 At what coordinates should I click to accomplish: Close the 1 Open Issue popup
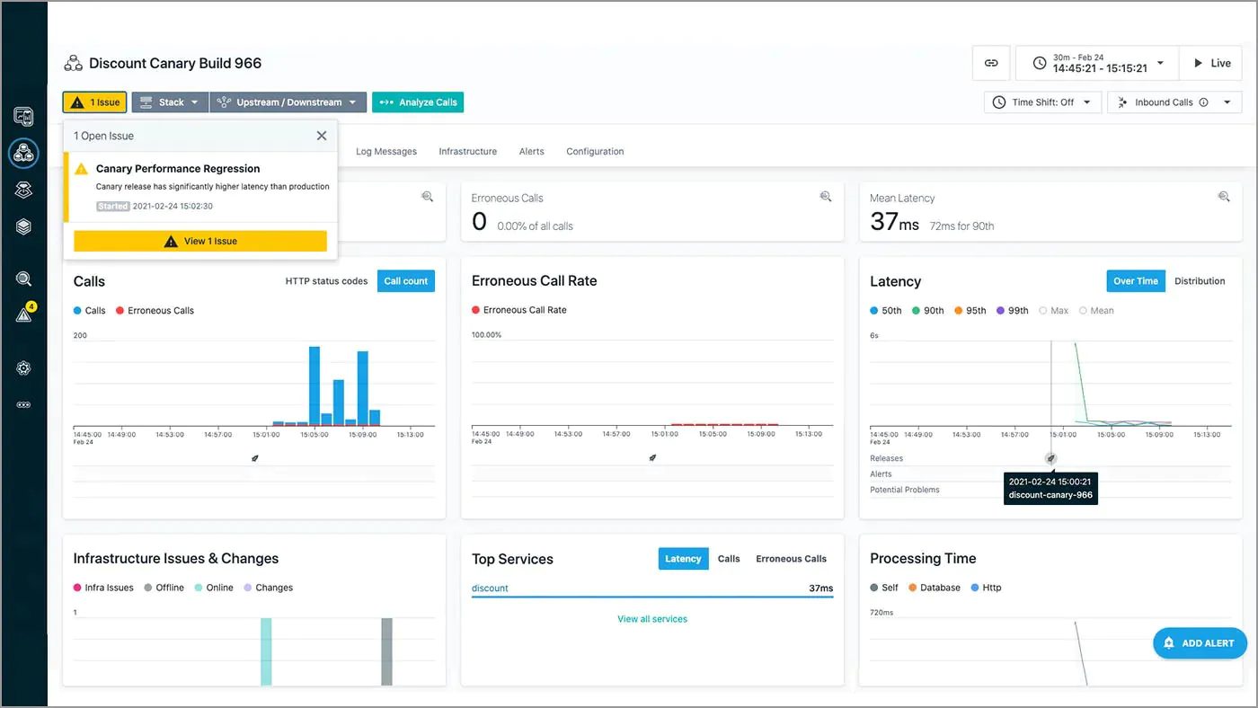322,136
